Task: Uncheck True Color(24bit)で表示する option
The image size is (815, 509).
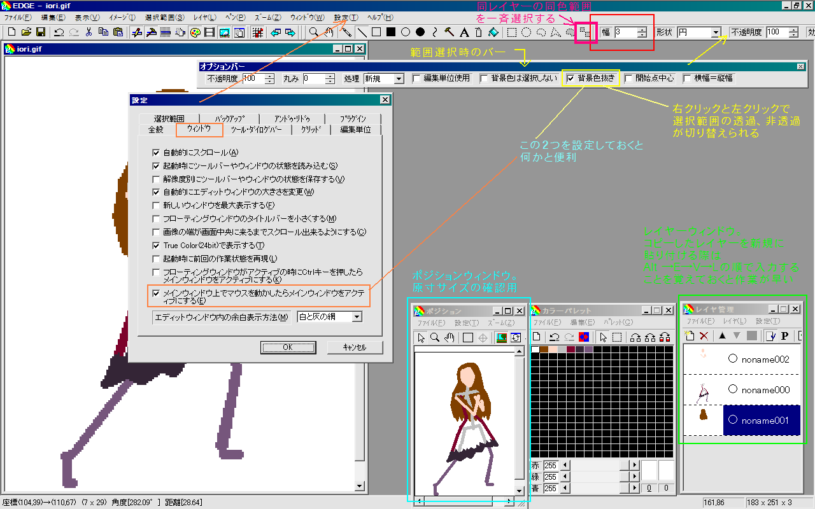Action: point(156,246)
